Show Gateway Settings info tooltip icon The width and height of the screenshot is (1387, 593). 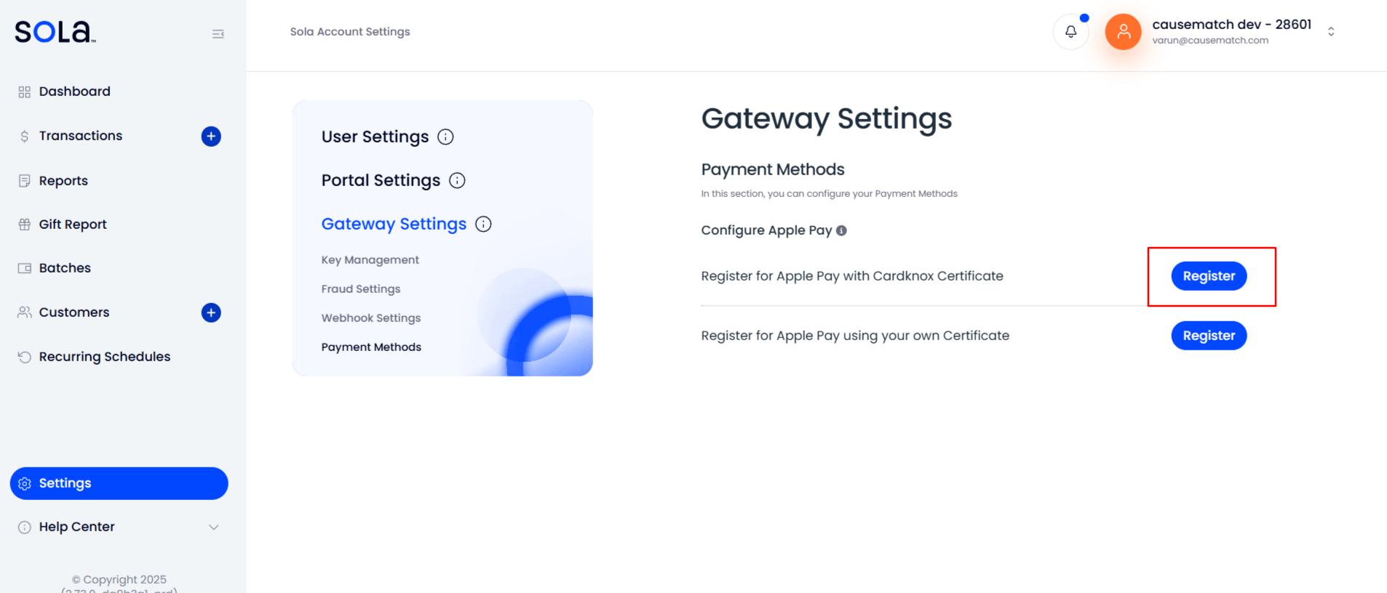483,224
